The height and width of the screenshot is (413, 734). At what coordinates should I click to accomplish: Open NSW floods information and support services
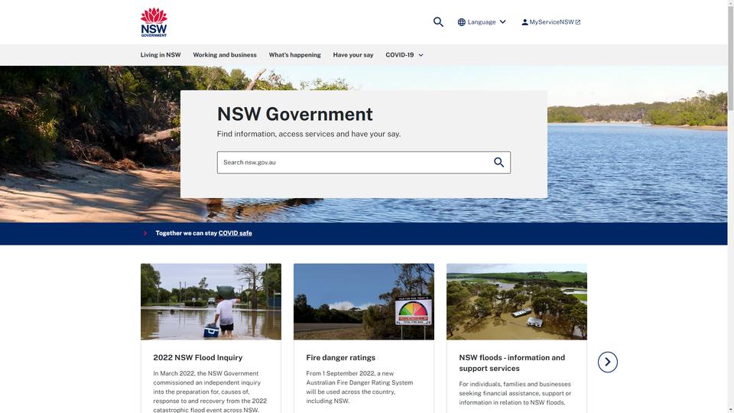[512, 363]
